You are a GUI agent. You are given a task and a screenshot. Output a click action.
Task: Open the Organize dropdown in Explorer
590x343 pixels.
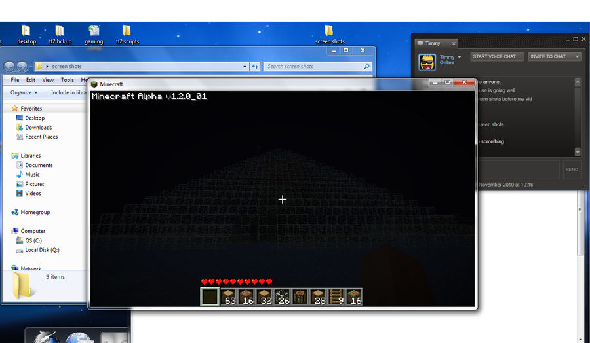(24, 92)
